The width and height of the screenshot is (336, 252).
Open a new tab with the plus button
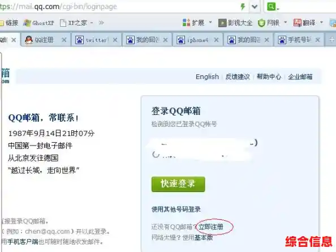coord(331,40)
